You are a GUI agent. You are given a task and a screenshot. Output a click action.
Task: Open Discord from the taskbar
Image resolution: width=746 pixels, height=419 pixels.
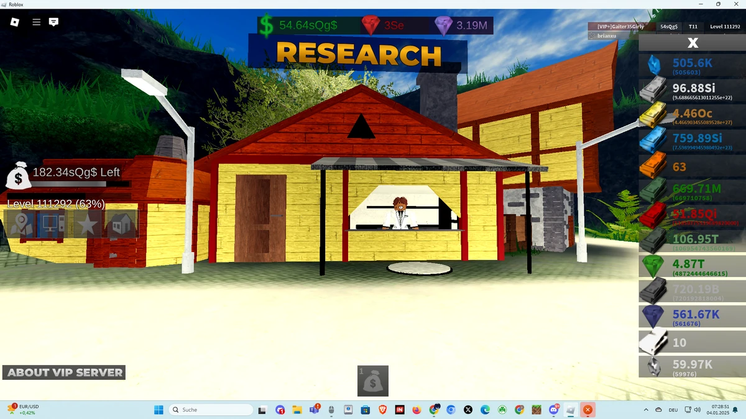click(553, 410)
